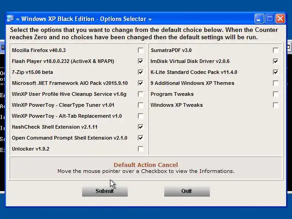292x219 pixels.
Task: Click the Submit button
Action: [x=105, y=191]
